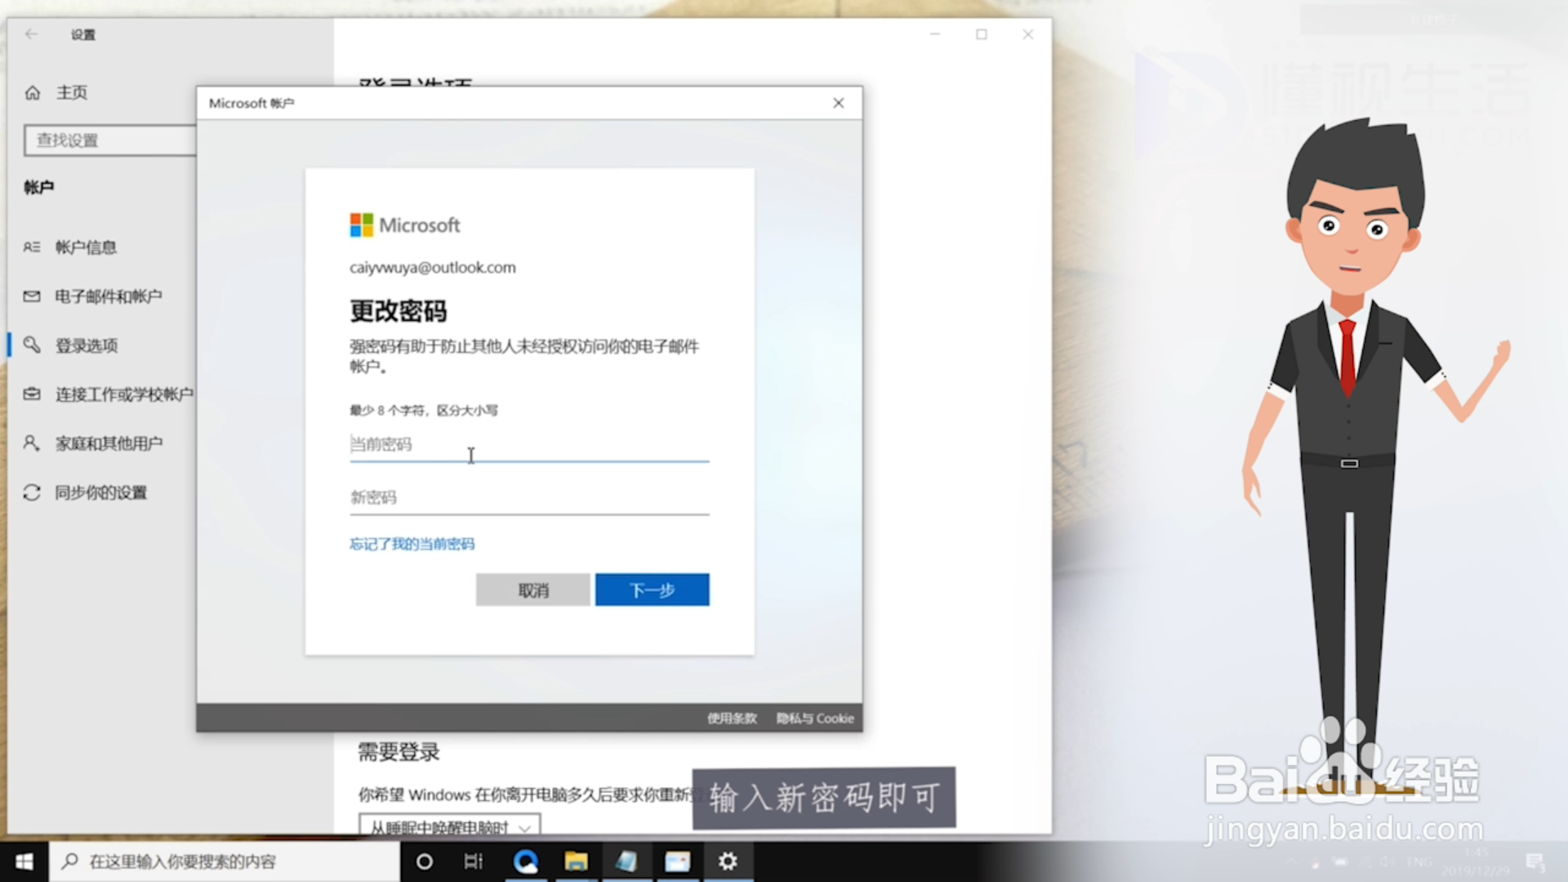This screenshot has height=882, width=1568.
Task: Open 同步你的设置 sync settings
Action: (x=101, y=492)
